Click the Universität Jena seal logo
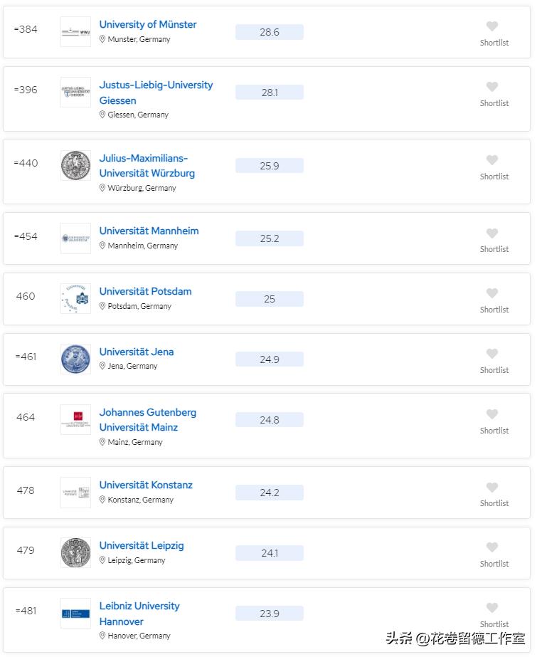 point(76,359)
